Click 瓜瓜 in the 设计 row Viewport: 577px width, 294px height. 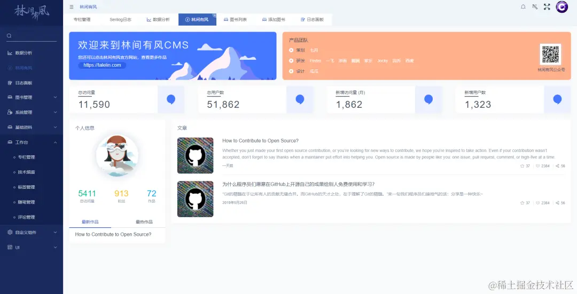[x=314, y=71]
